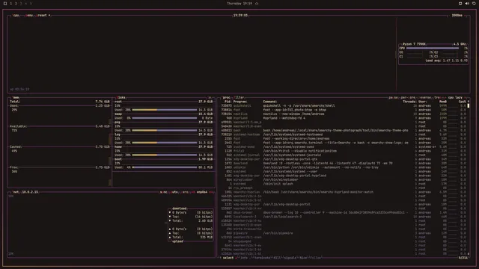The width and height of the screenshot is (479, 269).
Task: Toggle the proc box label
Action: pos(226,98)
